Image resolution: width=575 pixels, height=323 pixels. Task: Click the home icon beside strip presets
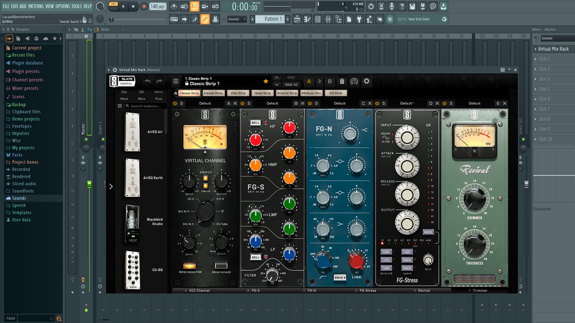(176, 93)
